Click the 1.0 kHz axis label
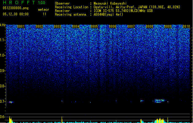 (x=2, y=55)
